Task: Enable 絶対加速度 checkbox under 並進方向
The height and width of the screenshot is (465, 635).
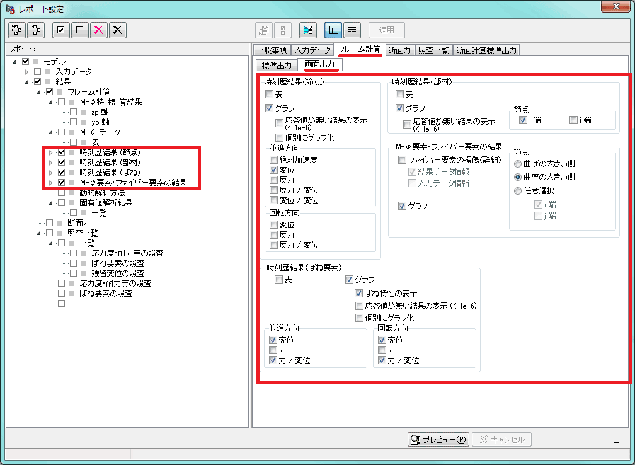Action: point(274,159)
